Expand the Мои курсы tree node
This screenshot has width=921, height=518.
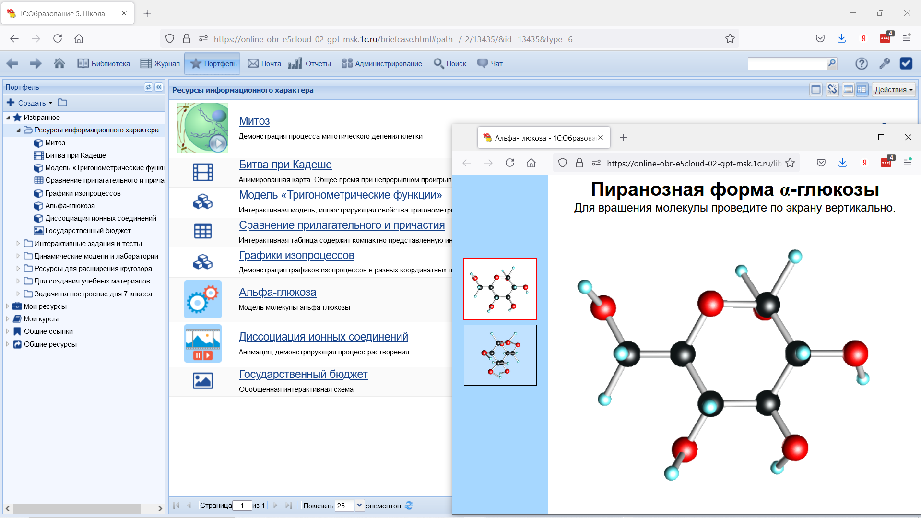click(8, 318)
